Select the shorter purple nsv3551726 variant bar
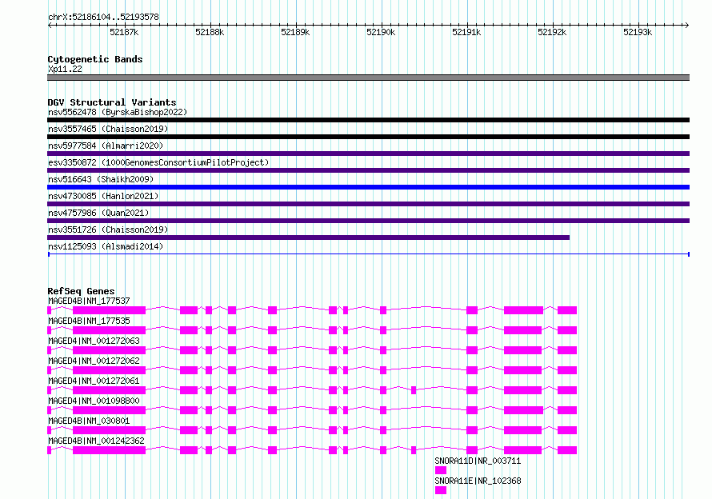This screenshot has height=499, width=712. point(308,238)
